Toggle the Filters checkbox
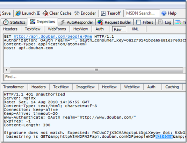Screen dimensions: 187x143 [138, 22]
